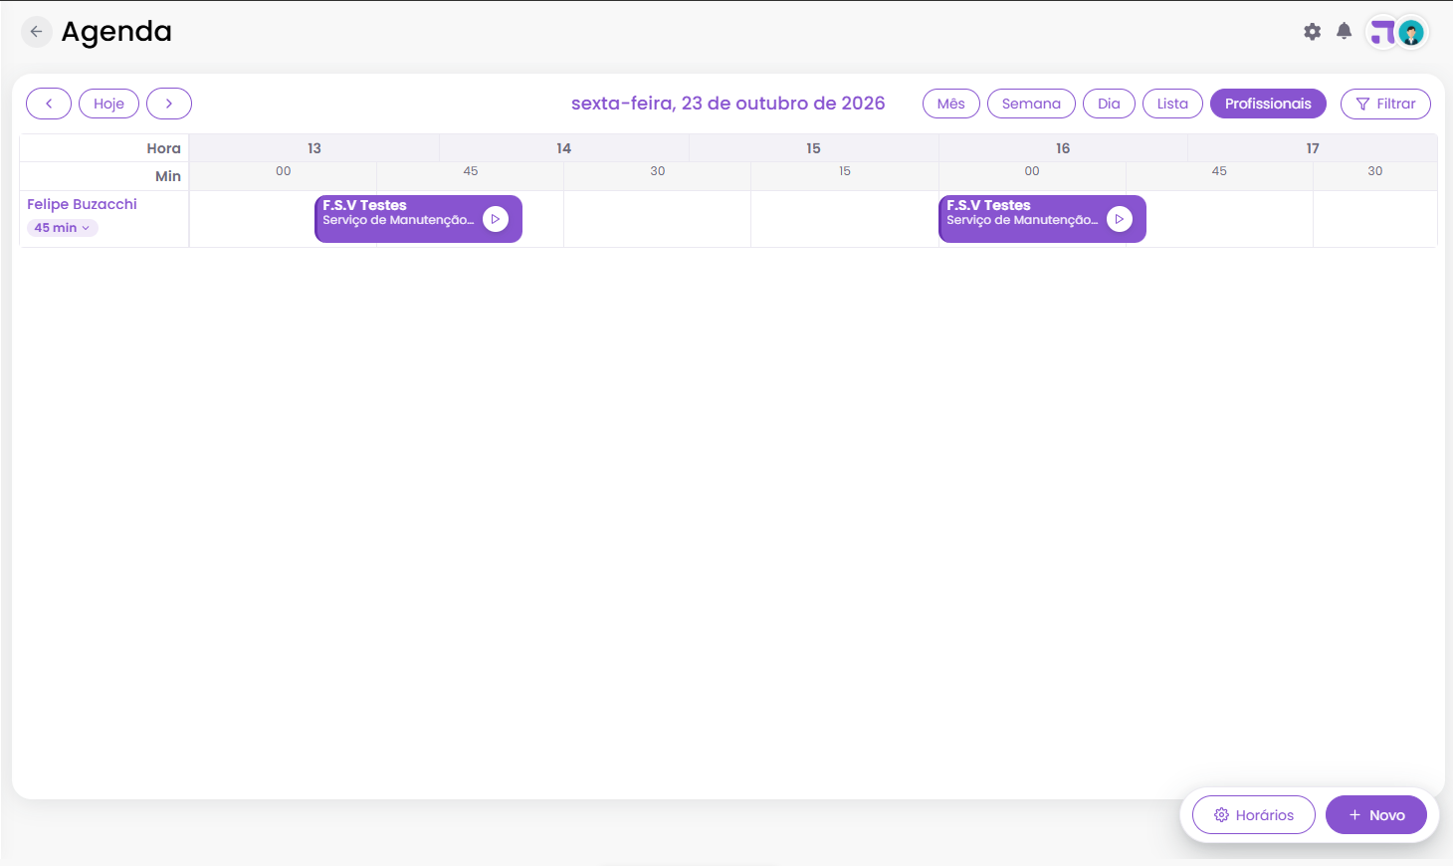Viewport: 1453px width, 866px height.
Task: Start the 16:00 F.S.V Testes appointment play icon
Action: point(1120,219)
